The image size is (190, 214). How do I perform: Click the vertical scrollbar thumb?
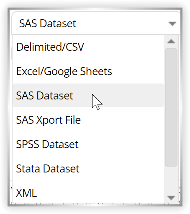click(171, 107)
